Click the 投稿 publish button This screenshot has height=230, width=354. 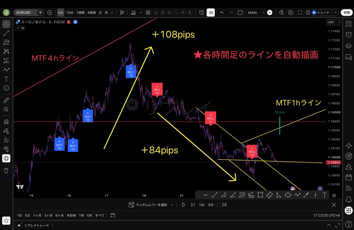pos(347,12)
